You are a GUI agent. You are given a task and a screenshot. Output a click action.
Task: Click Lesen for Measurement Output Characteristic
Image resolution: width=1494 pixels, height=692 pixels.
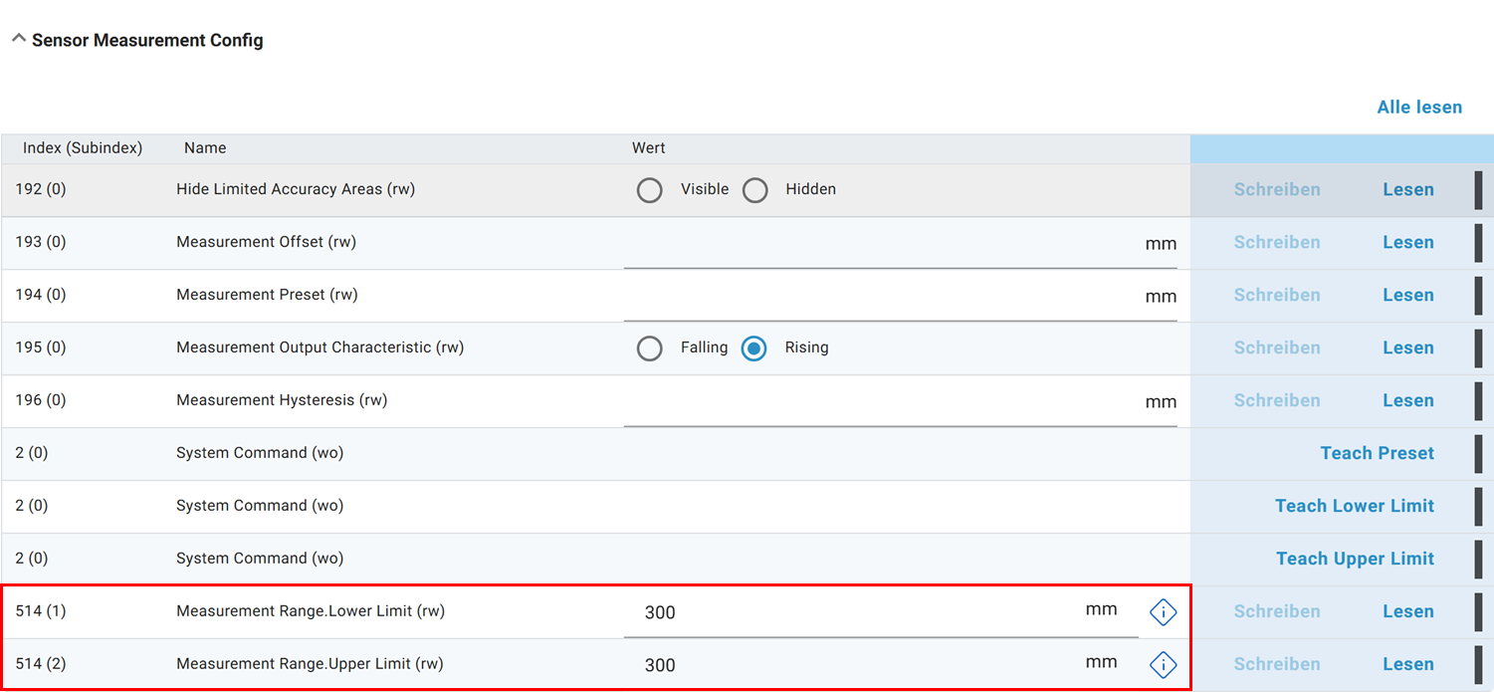[1407, 348]
